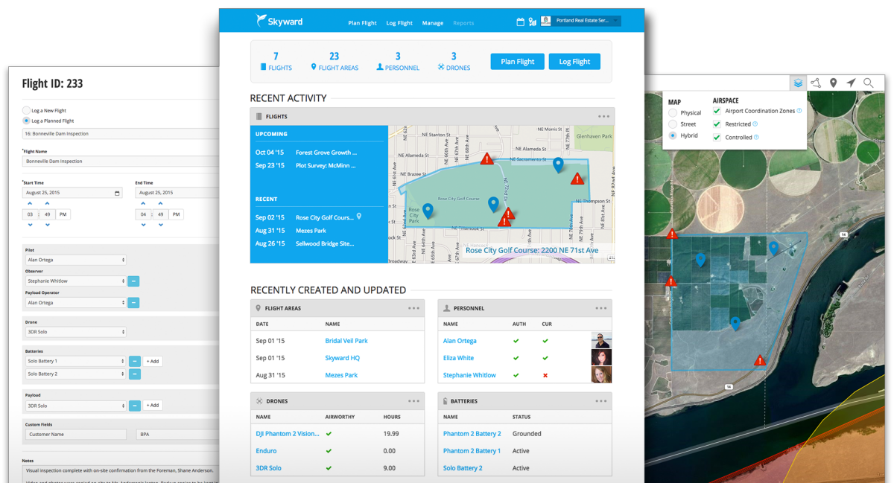Toggle the Restricted airspace checkbox

pos(717,124)
